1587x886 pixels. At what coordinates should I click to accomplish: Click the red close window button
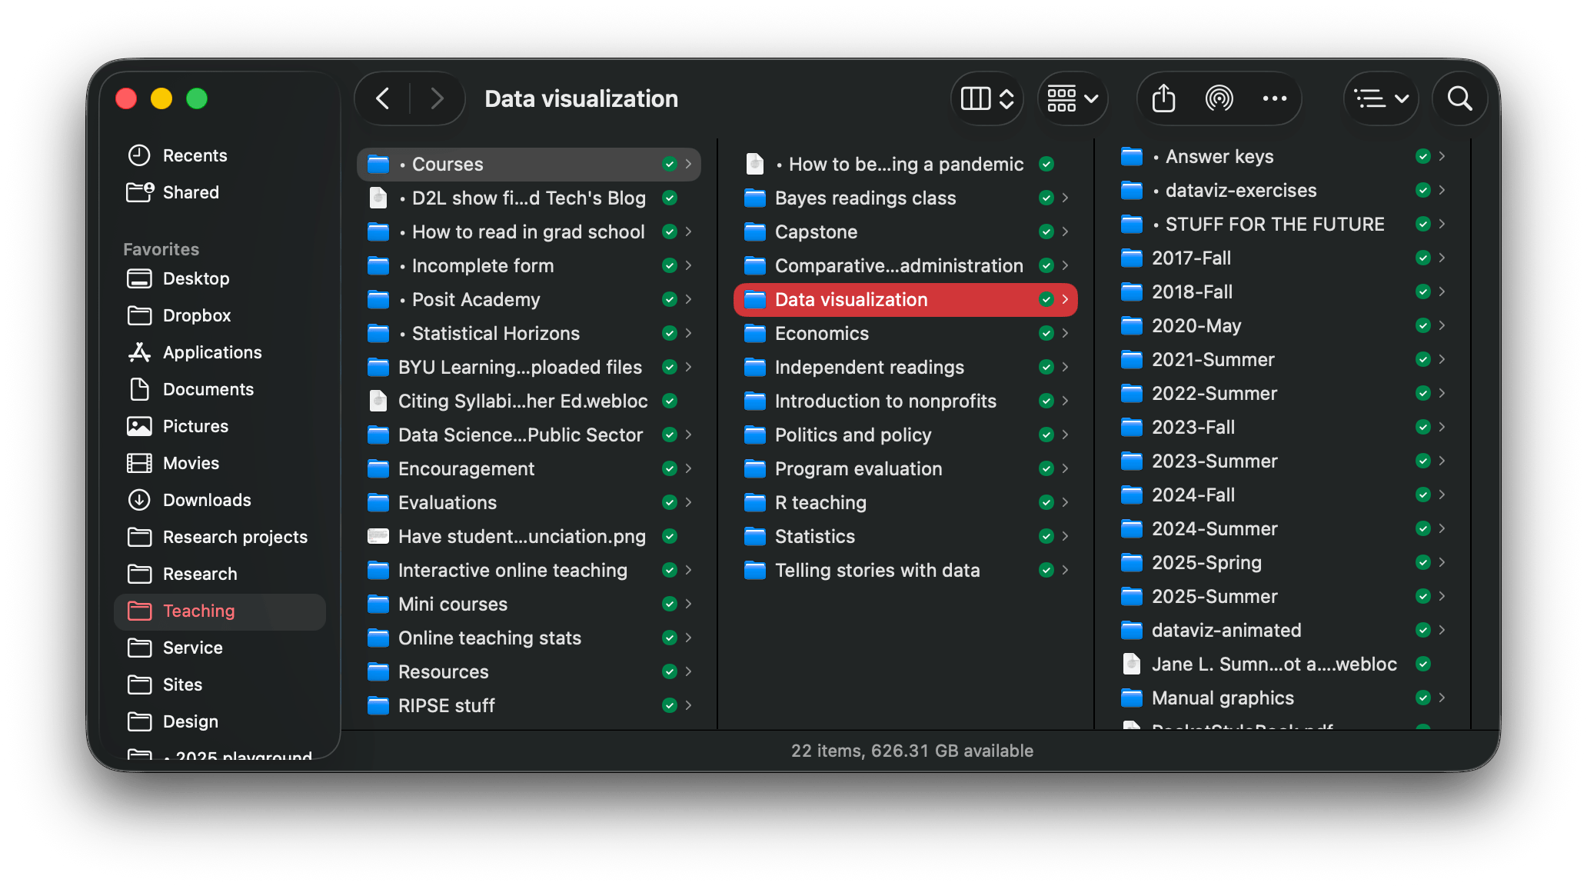pos(126,98)
